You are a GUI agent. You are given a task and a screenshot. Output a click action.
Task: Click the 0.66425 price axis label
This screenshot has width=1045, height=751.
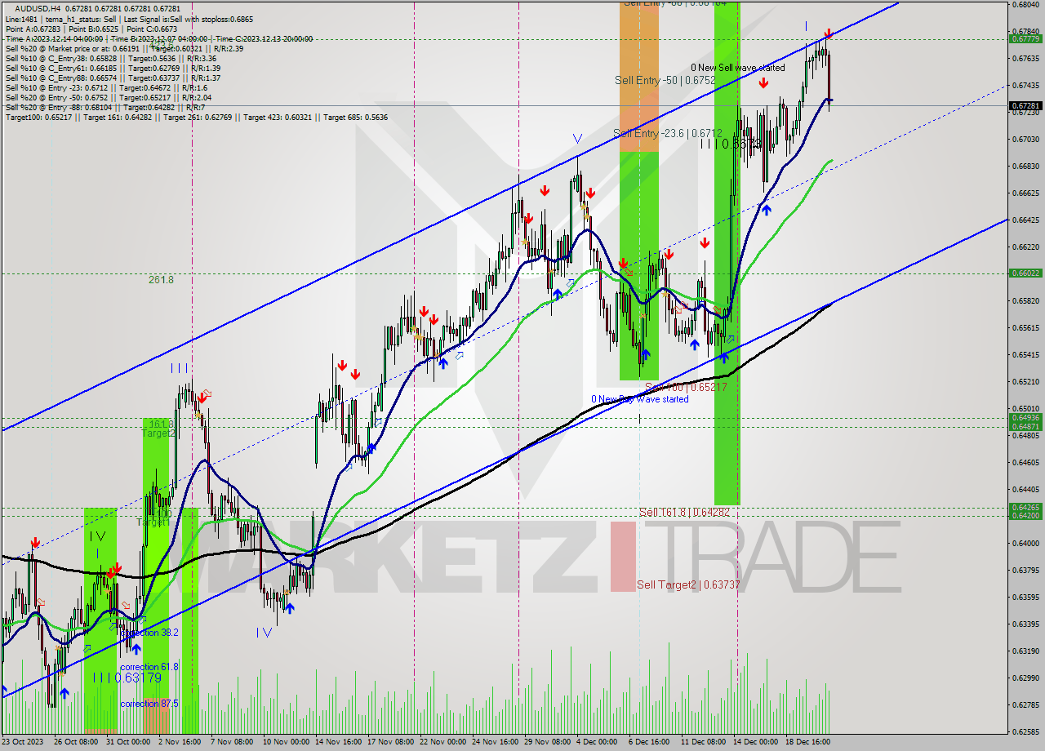tap(1025, 220)
